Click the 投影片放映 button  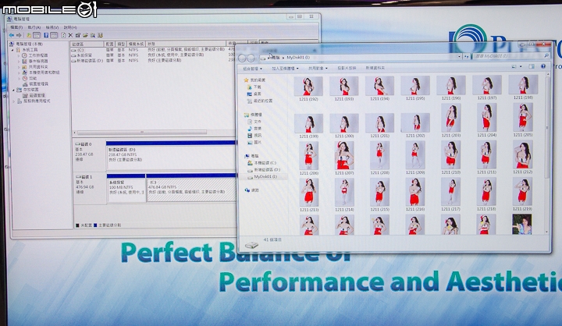point(347,68)
